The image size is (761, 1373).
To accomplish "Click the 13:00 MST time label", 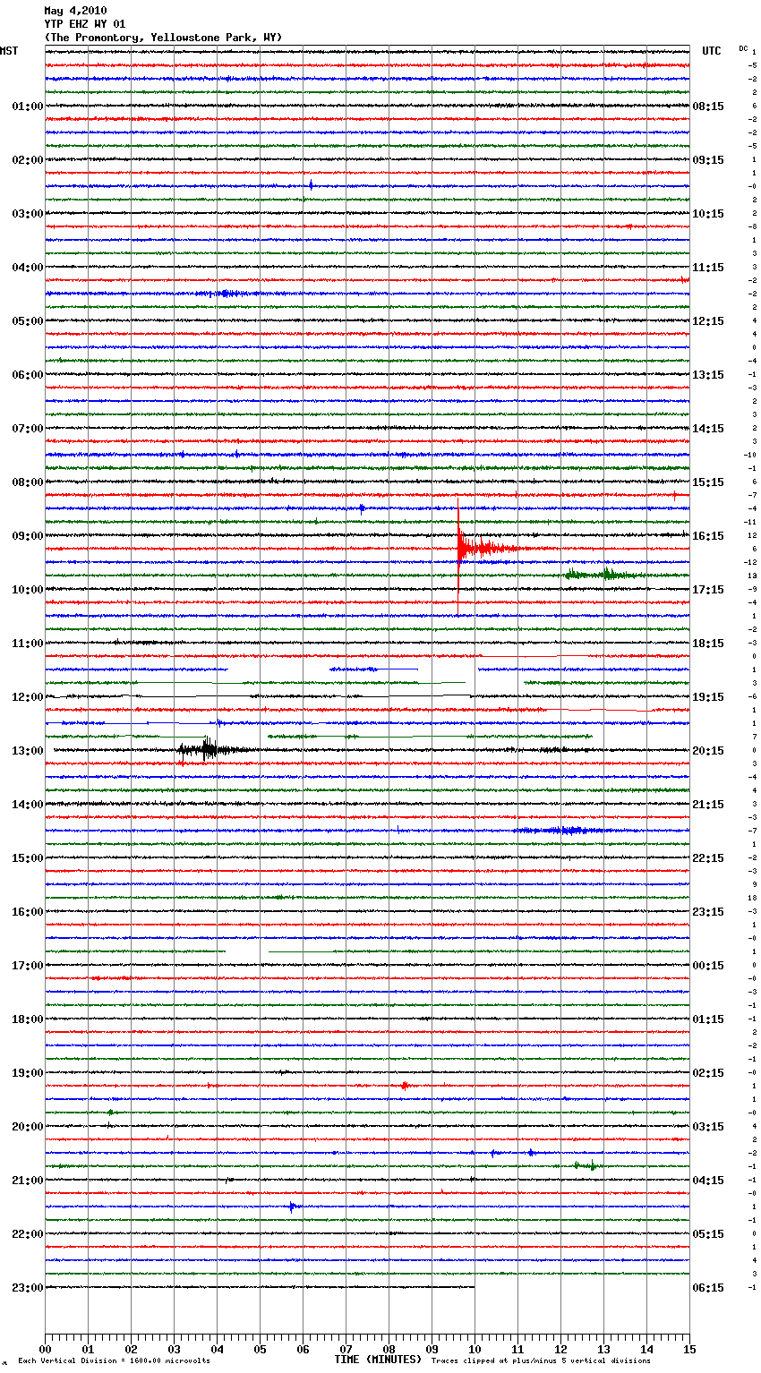I will pos(28,751).
